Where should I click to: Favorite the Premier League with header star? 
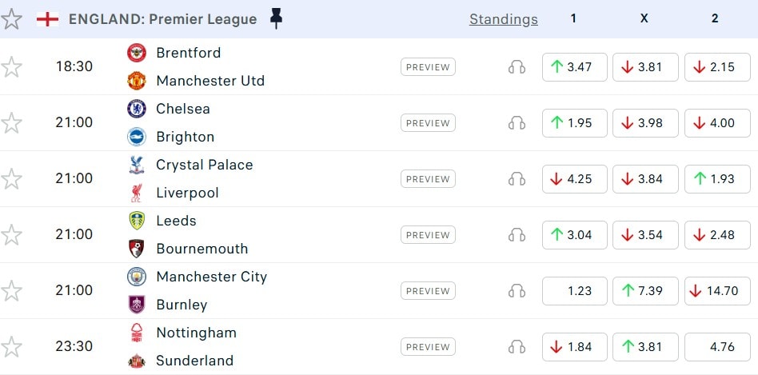coord(11,19)
